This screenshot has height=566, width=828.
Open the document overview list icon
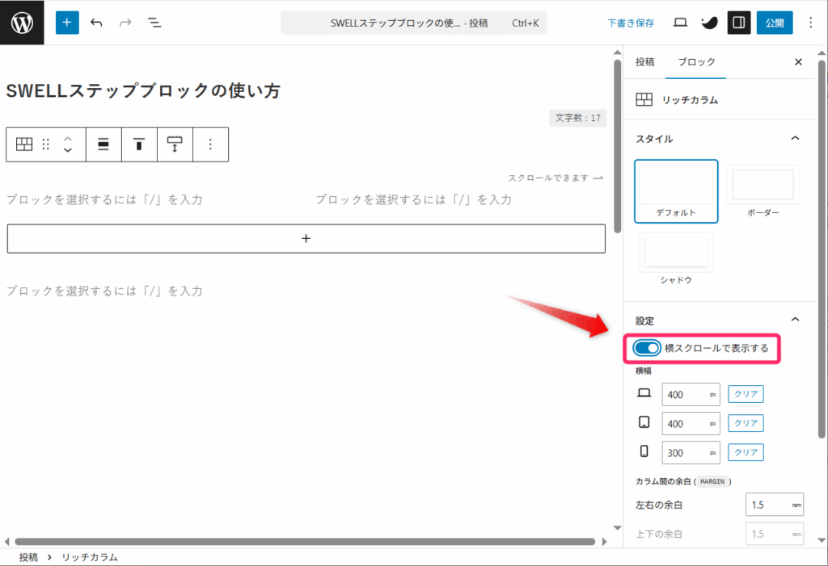click(154, 23)
